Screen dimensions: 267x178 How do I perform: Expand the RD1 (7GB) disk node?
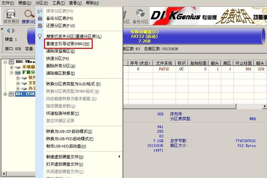point(6,94)
